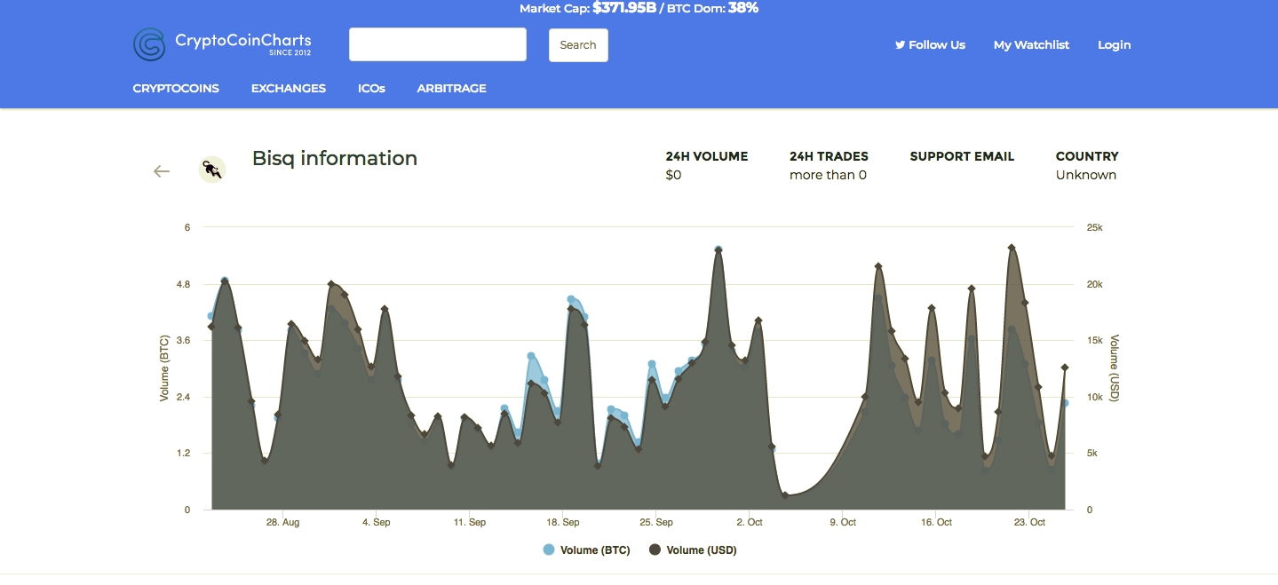Click the 10k right axis label
1278x585 pixels.
coord(1094,398)
